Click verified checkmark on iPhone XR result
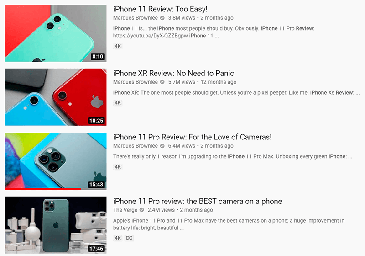The height and width of the screenshot is (256, 365). pyautogui.click(x=162, y=82)
